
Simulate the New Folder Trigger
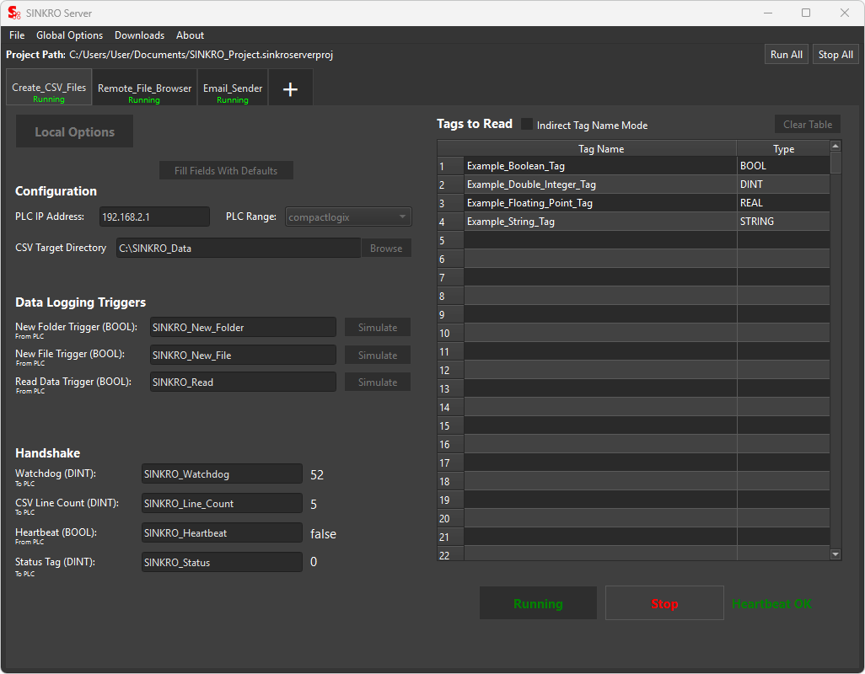click(x=377, y=328)
